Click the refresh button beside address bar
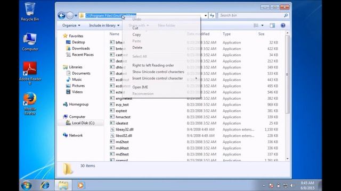Screen dimensions: 341x191 [212, 15]
